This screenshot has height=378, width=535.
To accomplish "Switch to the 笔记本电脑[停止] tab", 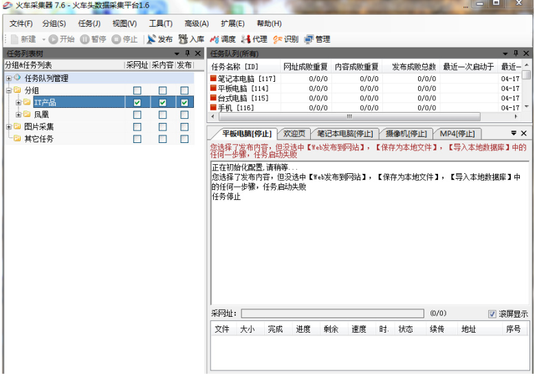I will click(344, 133).
